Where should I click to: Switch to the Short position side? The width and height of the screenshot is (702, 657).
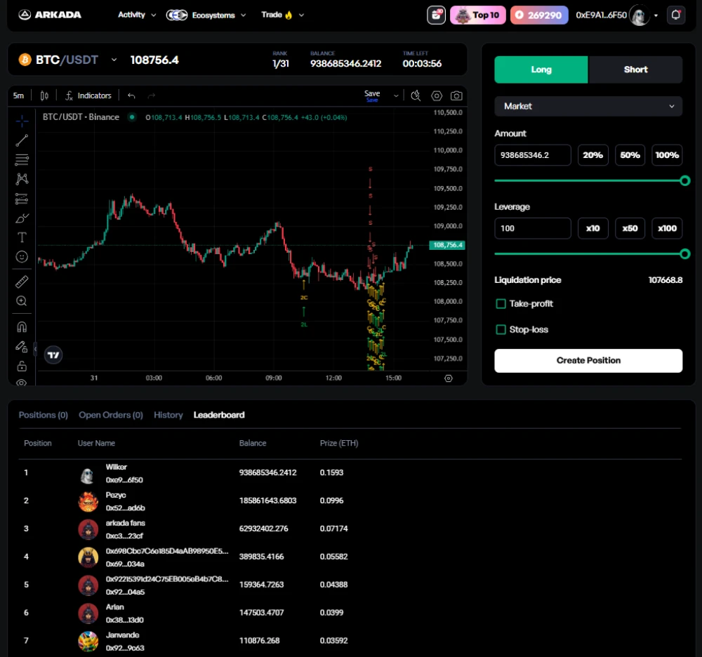(635, 69)
